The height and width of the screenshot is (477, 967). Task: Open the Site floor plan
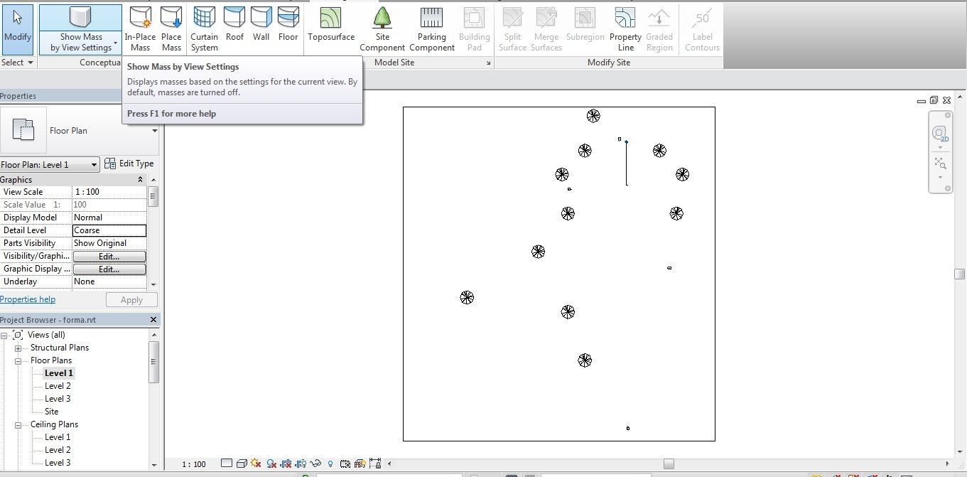(51, 412)
